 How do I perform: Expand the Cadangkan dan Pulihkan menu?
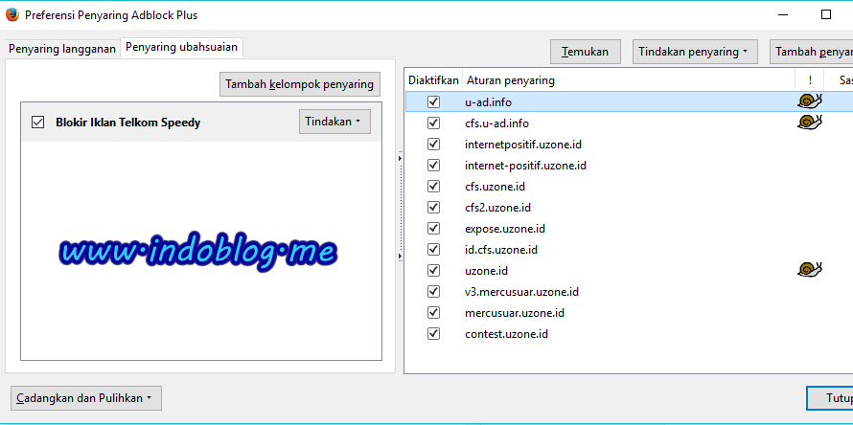[x=86, y=398]
